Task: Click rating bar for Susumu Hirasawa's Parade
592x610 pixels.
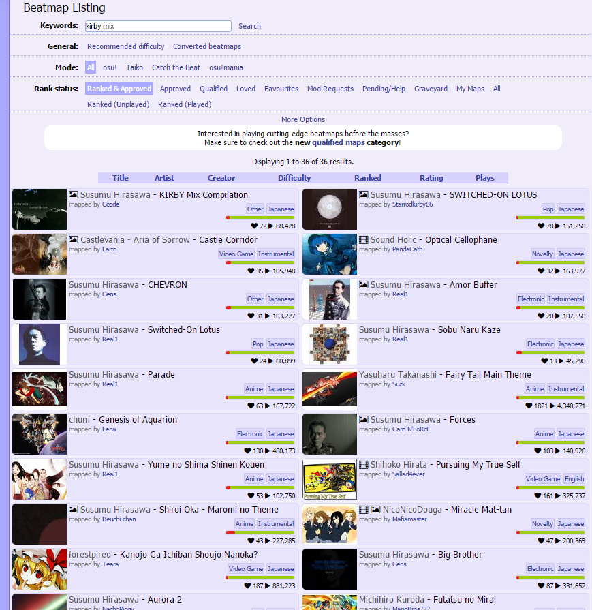Action: [x=260, y=398]
